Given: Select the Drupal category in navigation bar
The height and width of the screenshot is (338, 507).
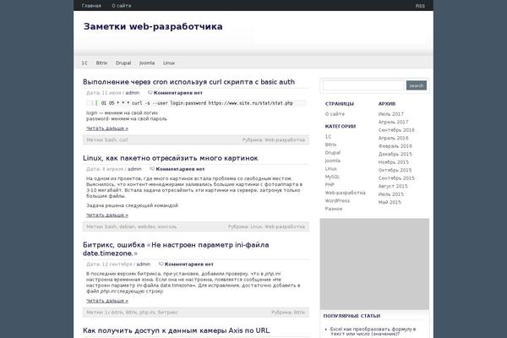Looking at the screenshot, I should 123,63.
